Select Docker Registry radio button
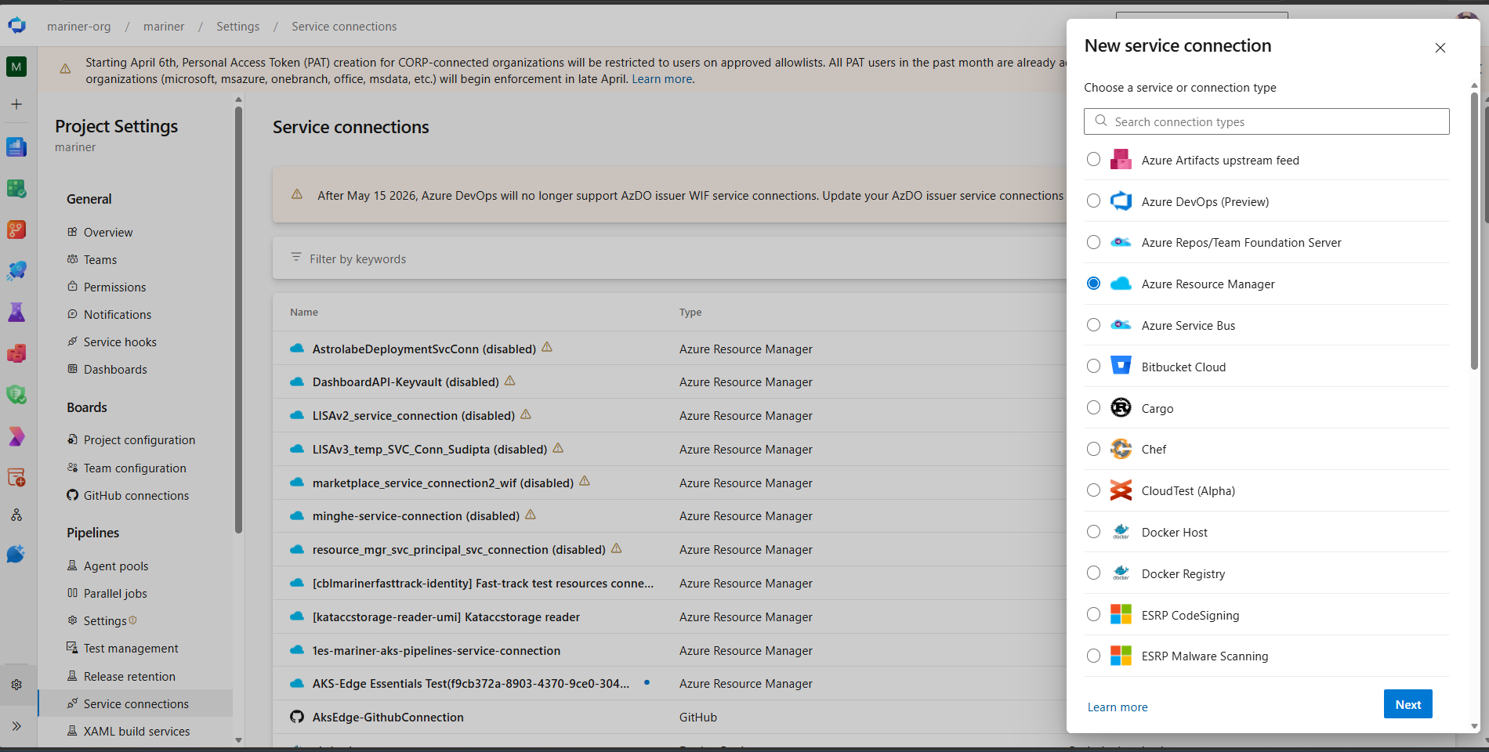The image size is (1489, 752). tap(1093, 573)
